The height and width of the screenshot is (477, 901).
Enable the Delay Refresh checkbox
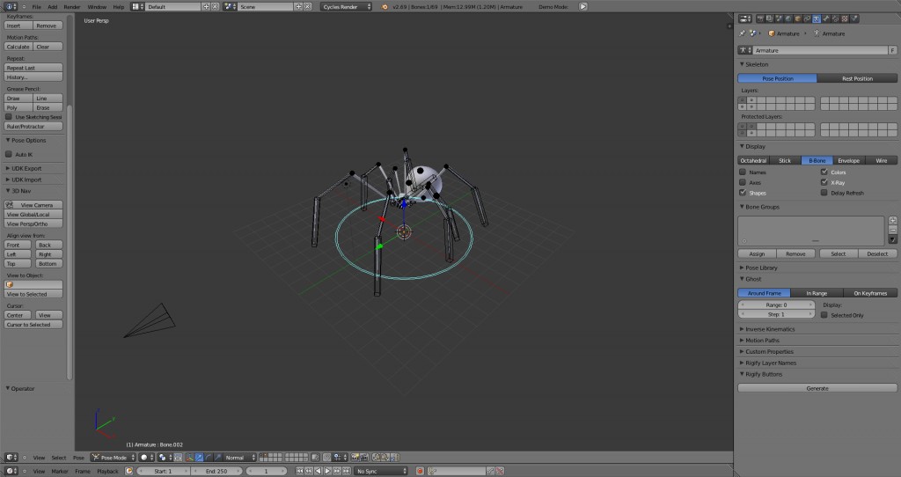tap(824, 193)
